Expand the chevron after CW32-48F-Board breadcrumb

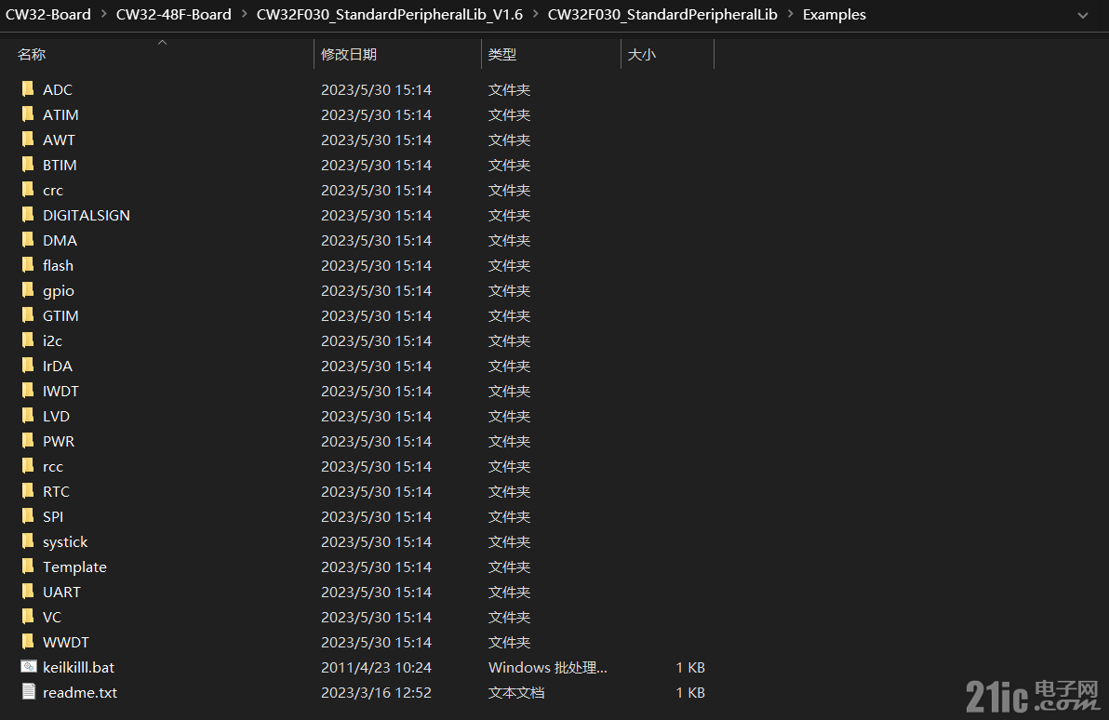244,14
